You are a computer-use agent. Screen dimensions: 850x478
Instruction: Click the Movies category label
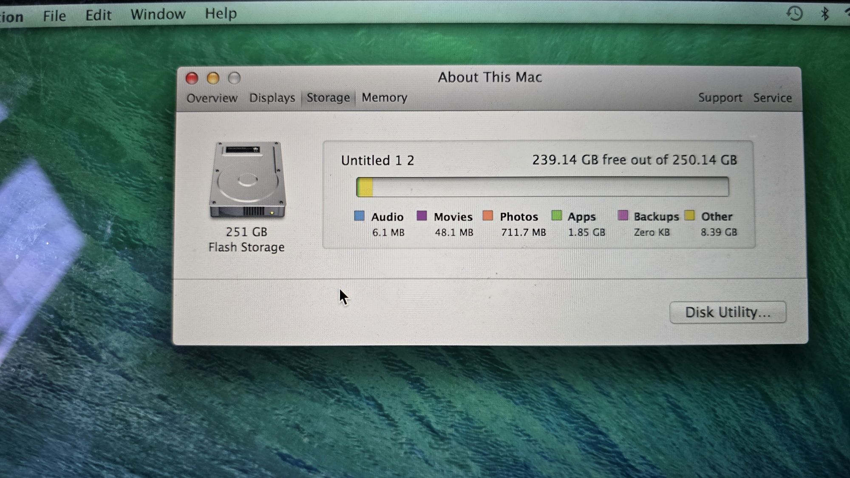(453, 217)
